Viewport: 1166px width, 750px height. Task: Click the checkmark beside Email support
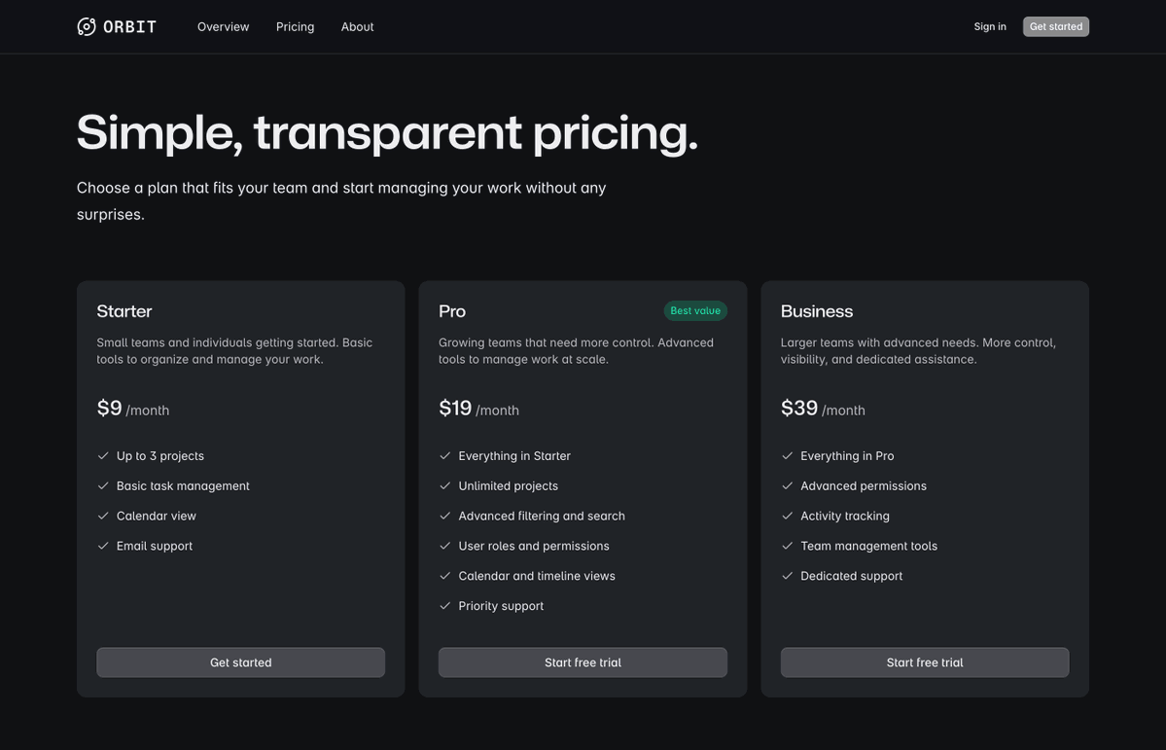(103, 546)
